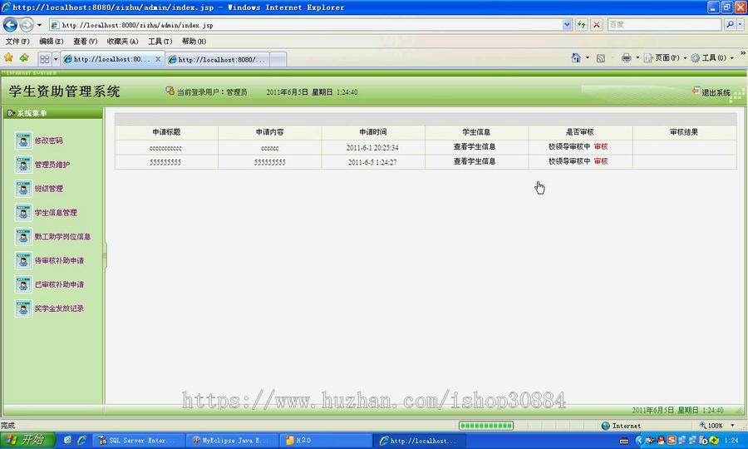Open the 页面(P) dropdown menu
748x449 pixels.
[x=665, y=57]
